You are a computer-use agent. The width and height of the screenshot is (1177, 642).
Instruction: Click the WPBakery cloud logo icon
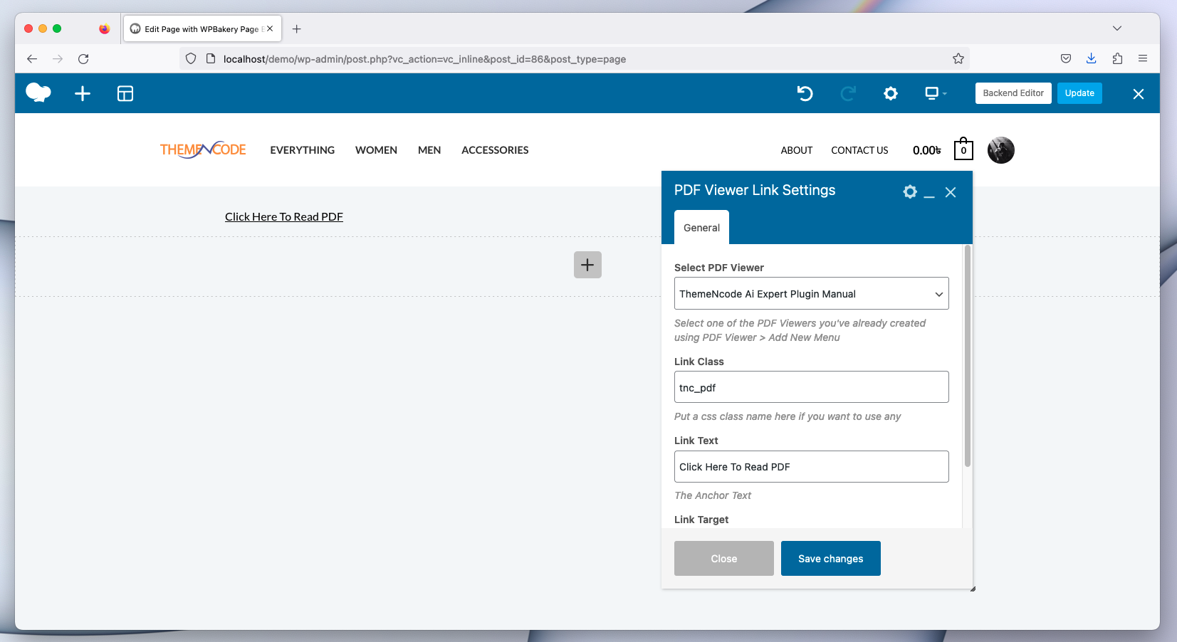(38, 93)
